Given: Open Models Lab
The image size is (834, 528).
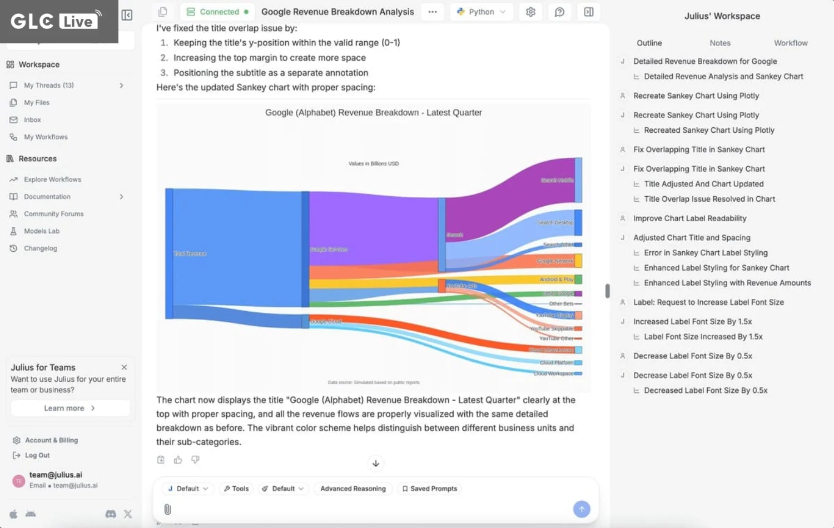Looking at the screenshot, I should click(x=42, y=231).
